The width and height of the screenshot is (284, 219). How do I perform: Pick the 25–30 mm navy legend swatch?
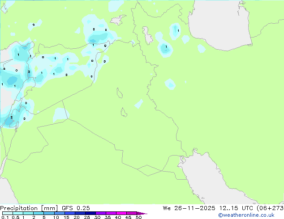coord(90,213)
